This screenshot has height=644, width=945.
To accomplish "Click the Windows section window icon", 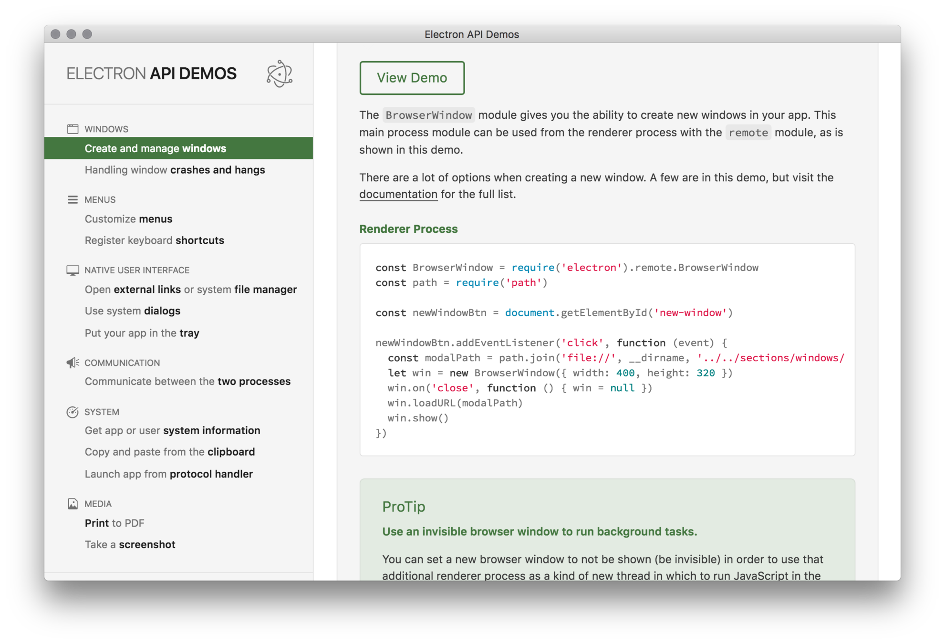I will [x=73, y=129].
